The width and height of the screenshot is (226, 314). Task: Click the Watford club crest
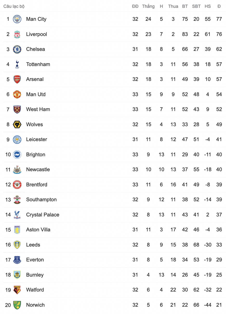pyautogui.click(x=17, y=290)
